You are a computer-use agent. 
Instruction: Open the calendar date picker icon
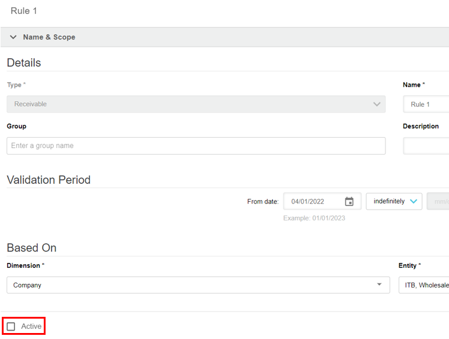point(349,201)
